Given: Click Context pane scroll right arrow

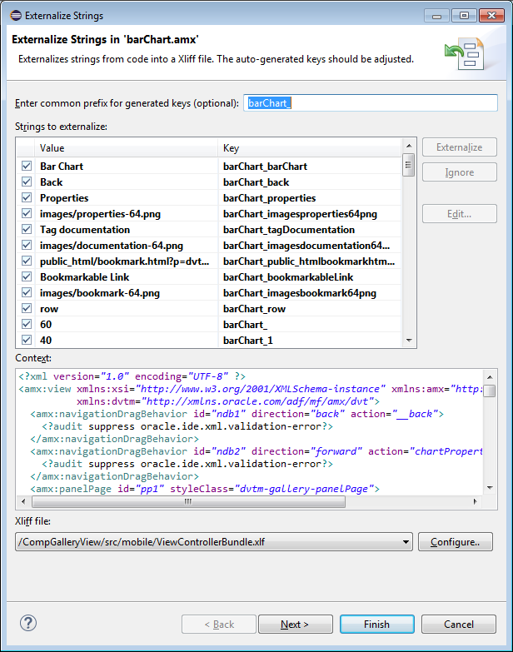Looking at the screenshot, I should tap(476, 501).
